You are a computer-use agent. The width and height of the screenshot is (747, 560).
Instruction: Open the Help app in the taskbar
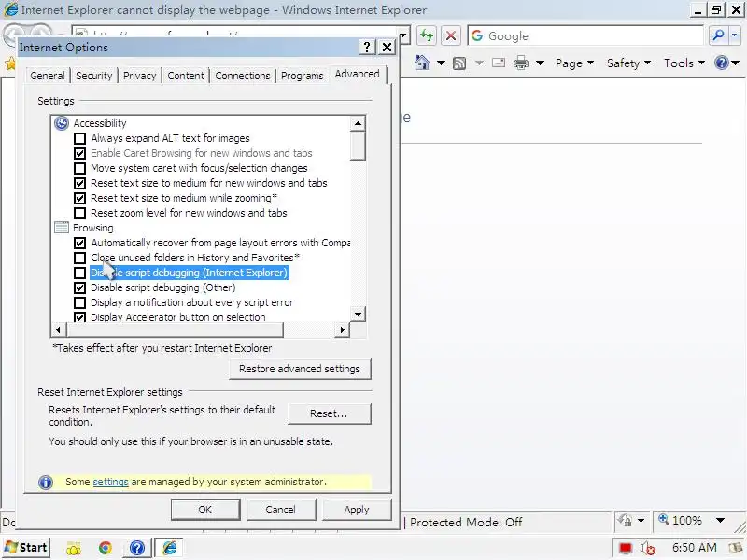[137, 548]
